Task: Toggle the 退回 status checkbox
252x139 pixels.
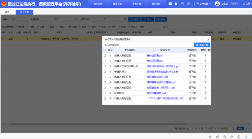Action: point(48,27)
